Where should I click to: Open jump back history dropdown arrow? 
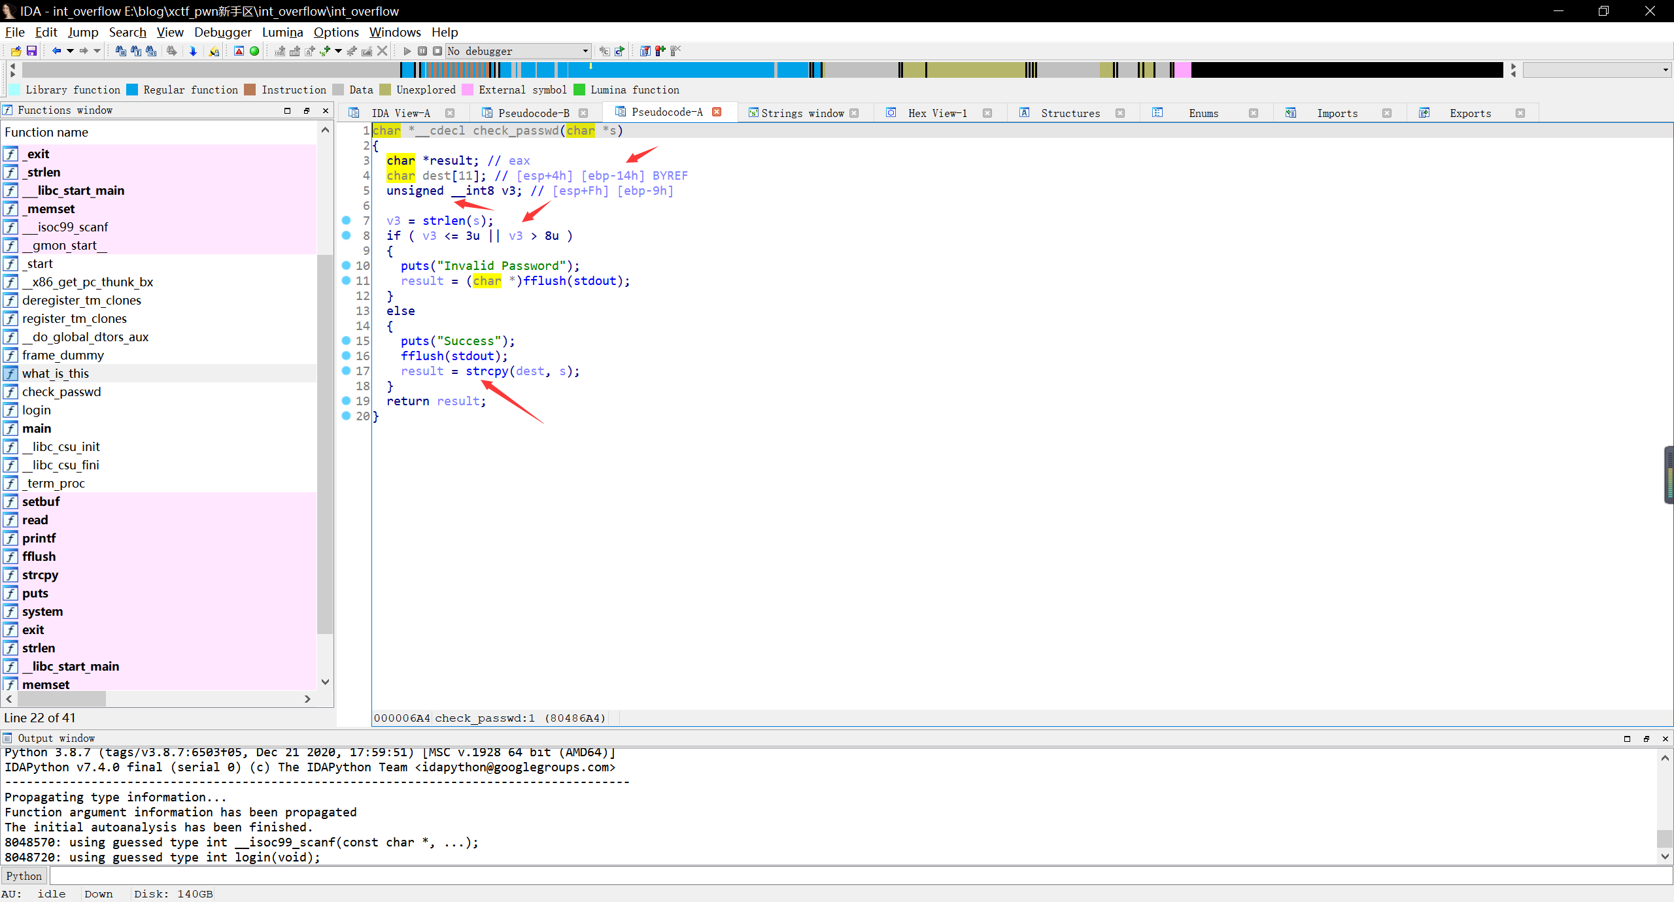click(x=70, y=51)
